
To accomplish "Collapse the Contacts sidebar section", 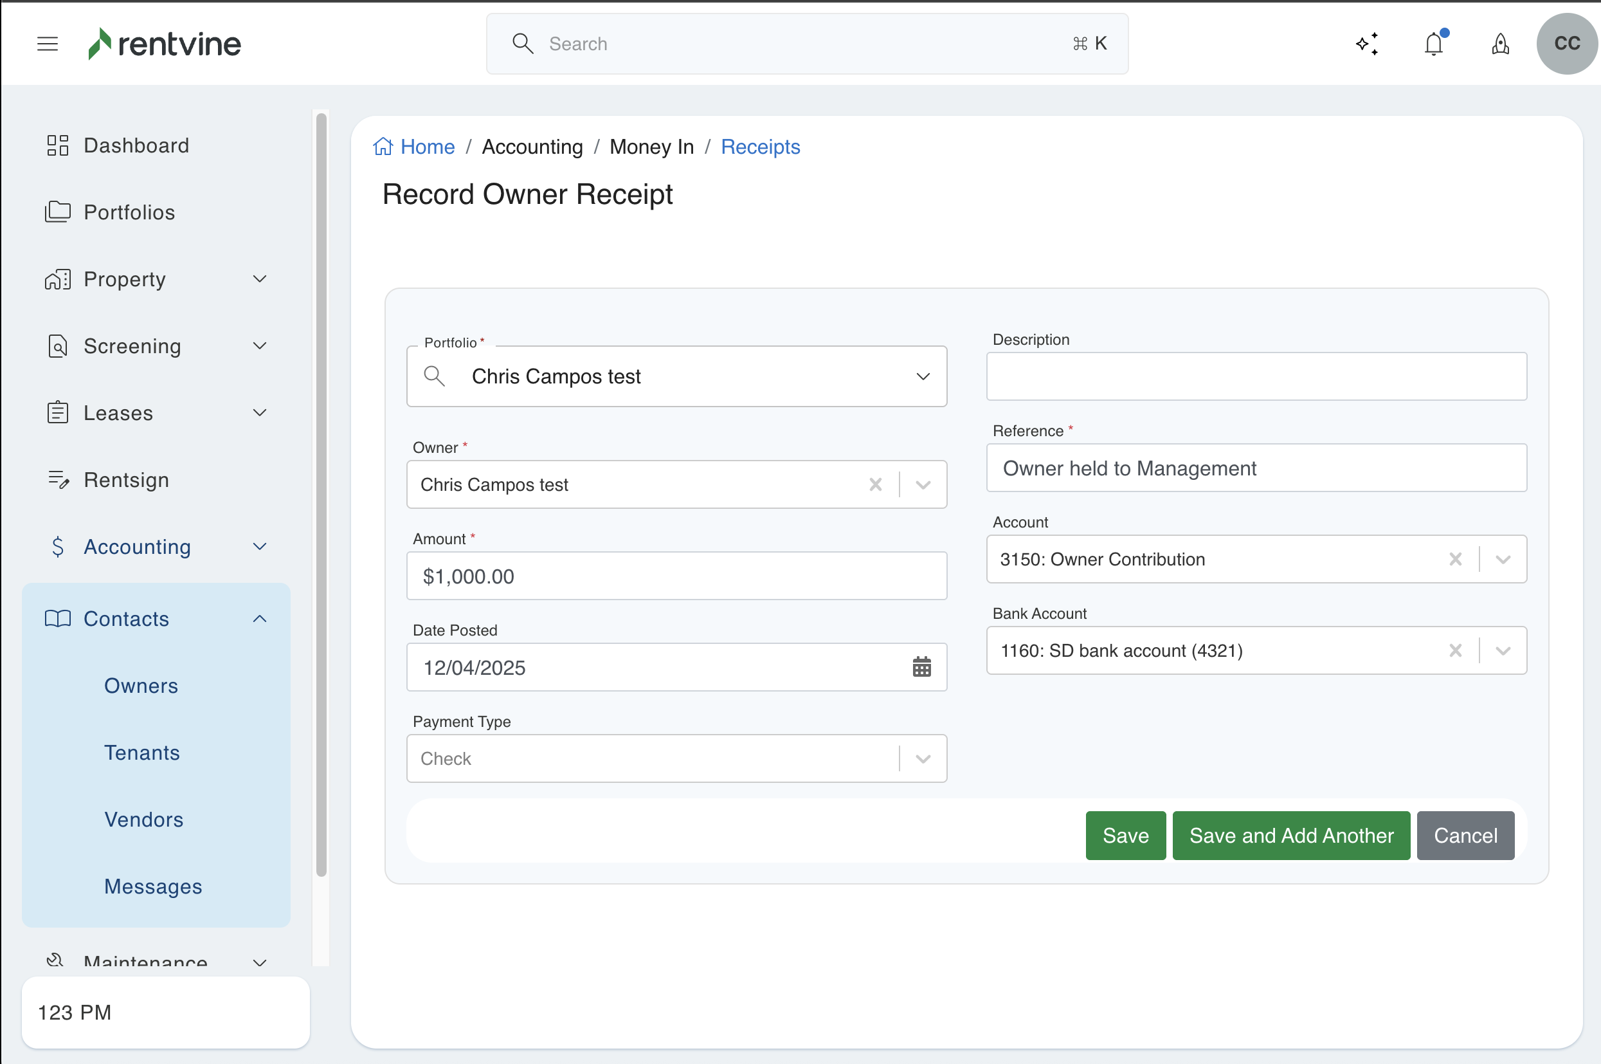I will pos(260,619).
